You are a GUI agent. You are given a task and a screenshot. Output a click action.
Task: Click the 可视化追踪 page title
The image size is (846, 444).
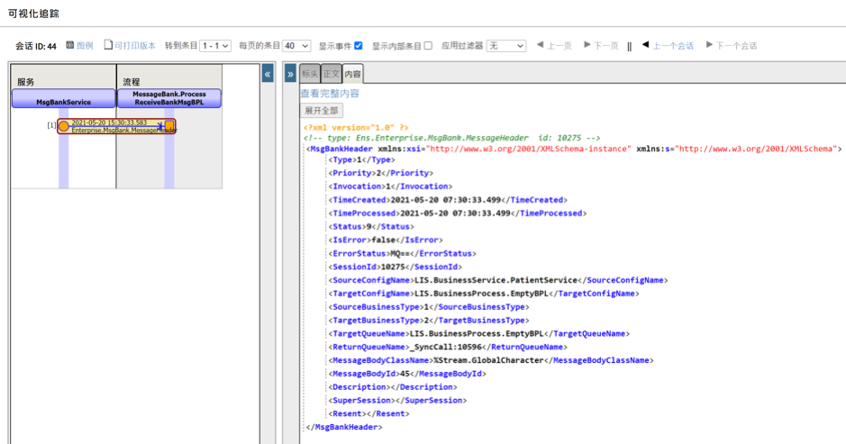[33, 14]
